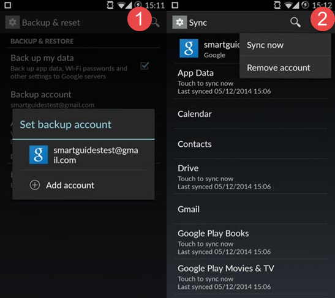
Task: Sync Google Play Books now
Action: click(250, 242)
